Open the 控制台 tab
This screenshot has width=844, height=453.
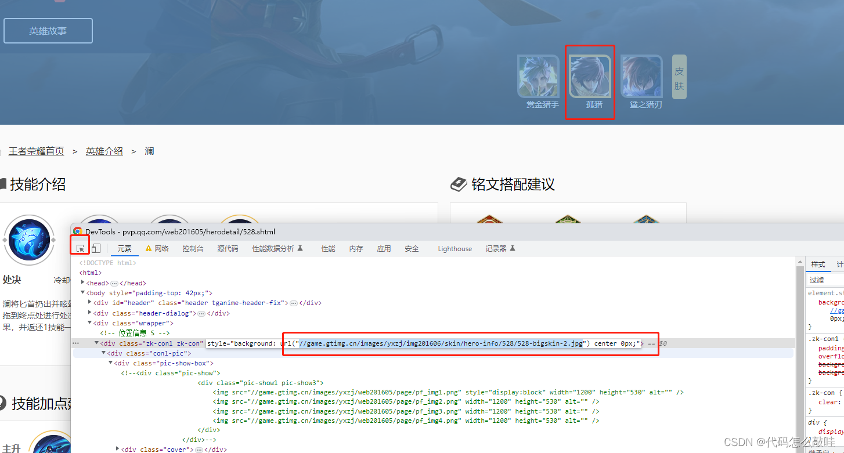(193, 248)
